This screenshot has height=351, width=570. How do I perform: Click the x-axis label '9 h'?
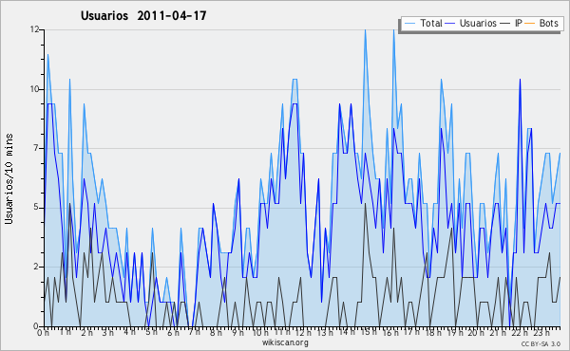click(237, 332)
